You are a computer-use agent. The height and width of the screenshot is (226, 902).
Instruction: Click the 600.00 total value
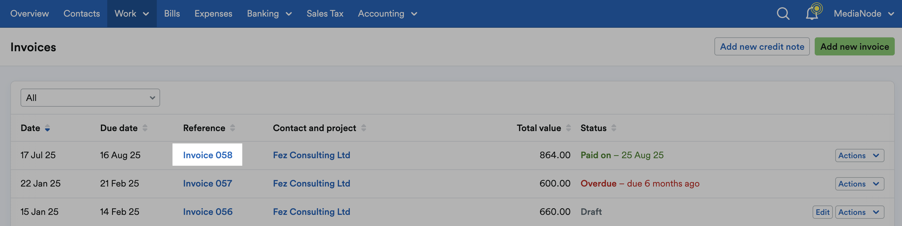pyautogui.click(x=555, y=184)
